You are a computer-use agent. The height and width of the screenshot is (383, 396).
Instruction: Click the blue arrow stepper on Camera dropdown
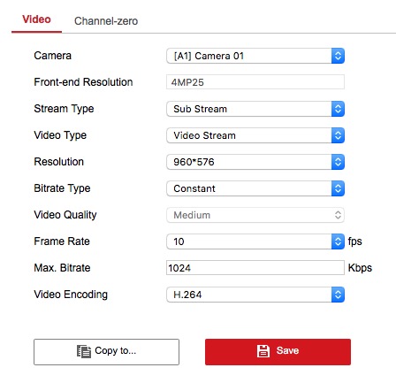[x=338, y=56]
